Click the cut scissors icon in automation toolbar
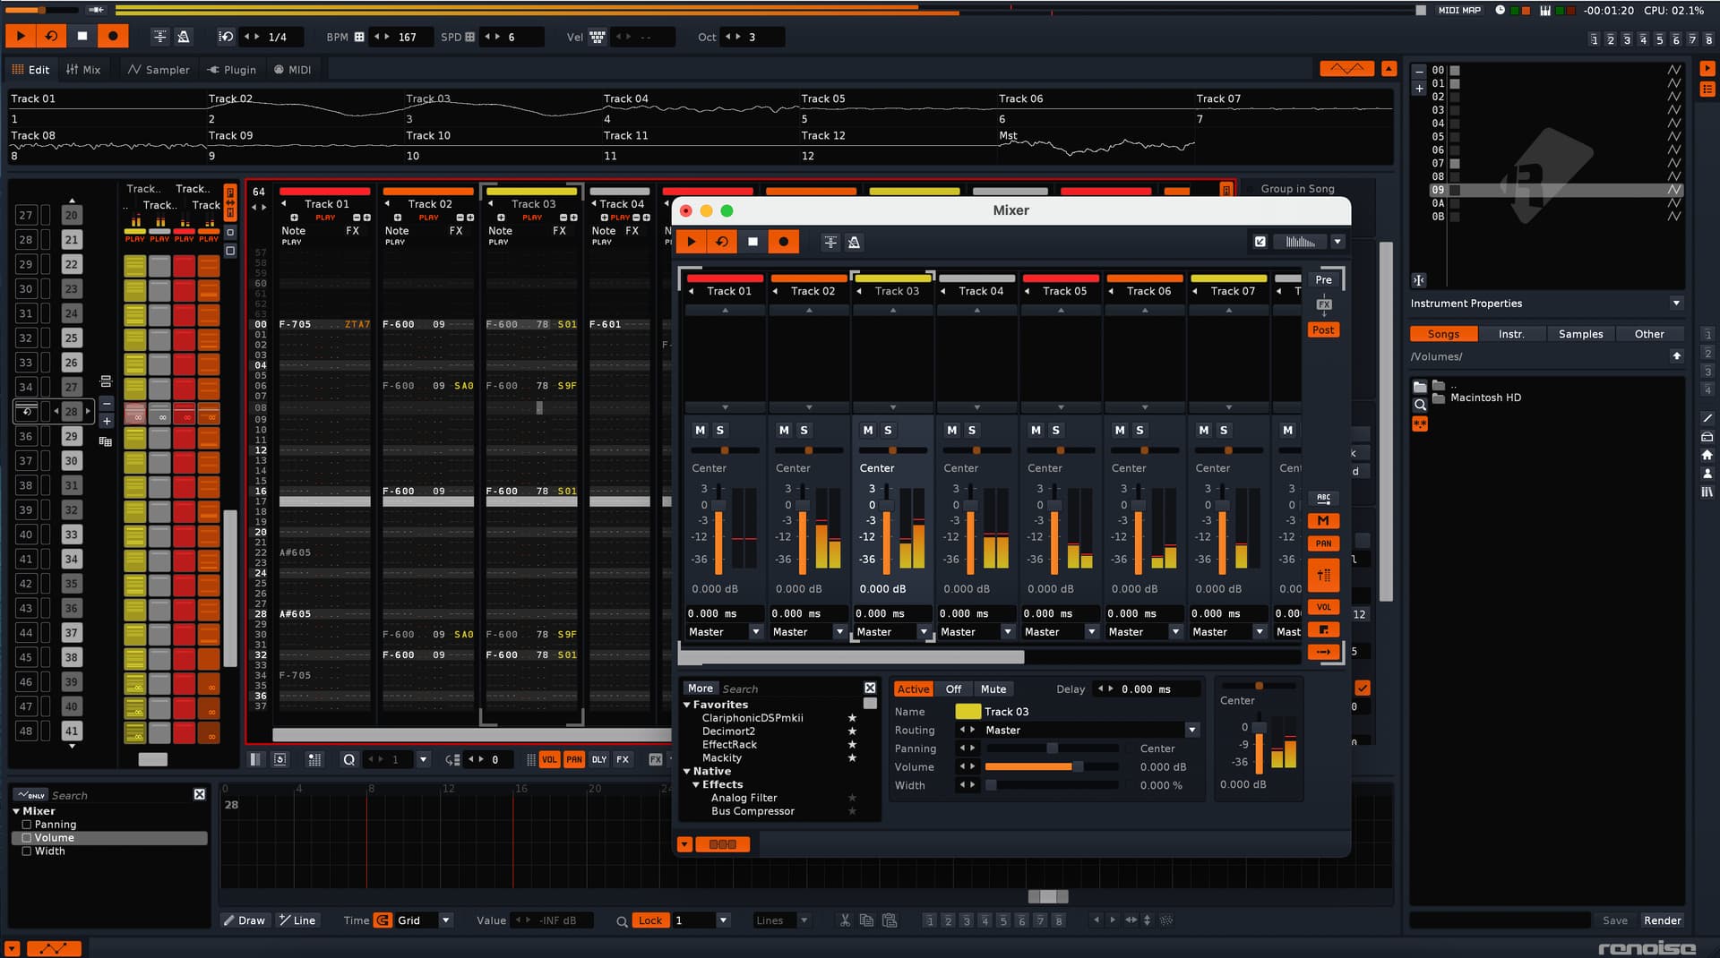Viewport: 1720px width, 958px height. (845, 920)
